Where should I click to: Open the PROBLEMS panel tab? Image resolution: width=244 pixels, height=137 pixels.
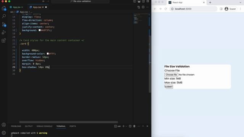[16, 126]
